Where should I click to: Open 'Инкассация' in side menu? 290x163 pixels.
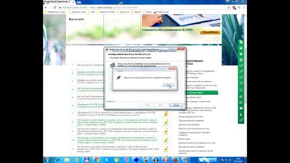point(184,139)
